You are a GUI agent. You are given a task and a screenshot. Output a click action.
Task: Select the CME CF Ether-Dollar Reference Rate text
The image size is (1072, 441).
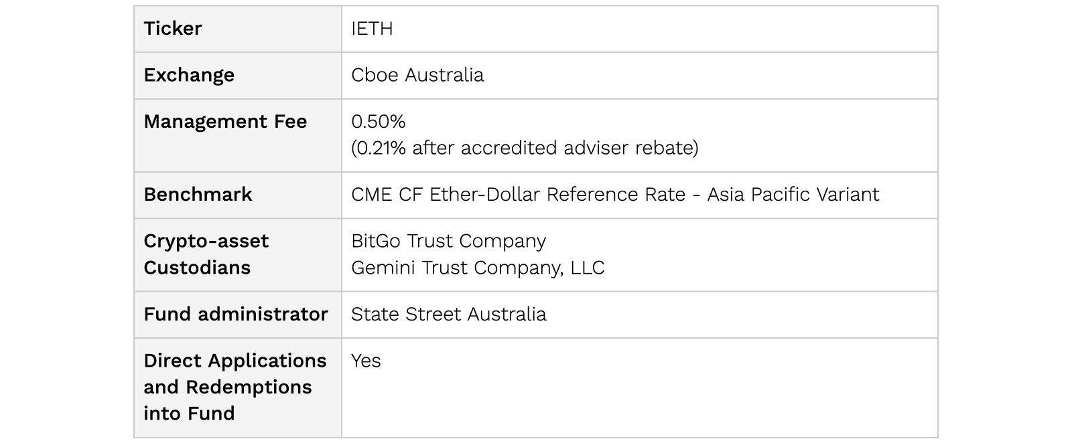click(x=519, y=195)
